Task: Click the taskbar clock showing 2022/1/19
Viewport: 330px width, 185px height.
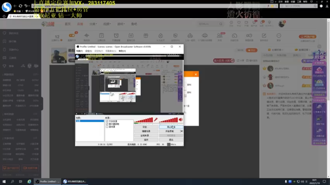Action: point(314,182)
